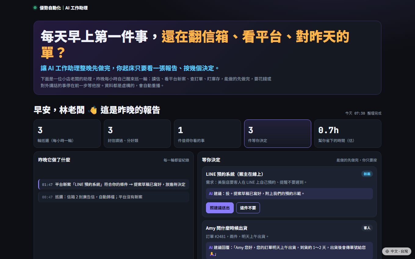Select the 件等你決定 stat card
Viewport: 415px width, 259px height.
(278, 133)
